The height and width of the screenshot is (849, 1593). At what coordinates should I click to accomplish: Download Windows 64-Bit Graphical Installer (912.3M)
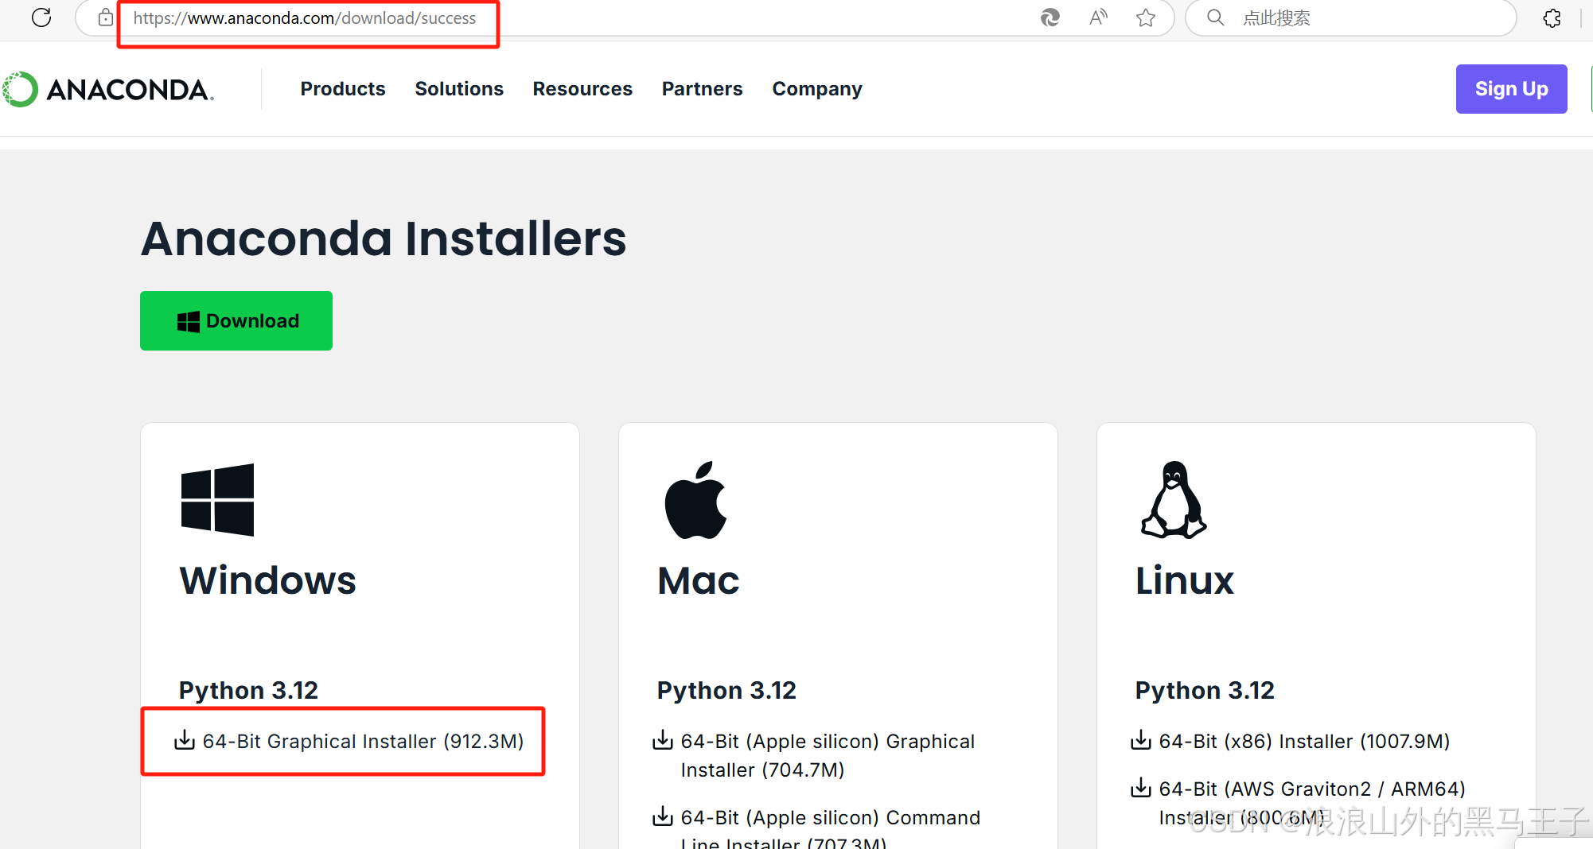(x=363, y=741)
